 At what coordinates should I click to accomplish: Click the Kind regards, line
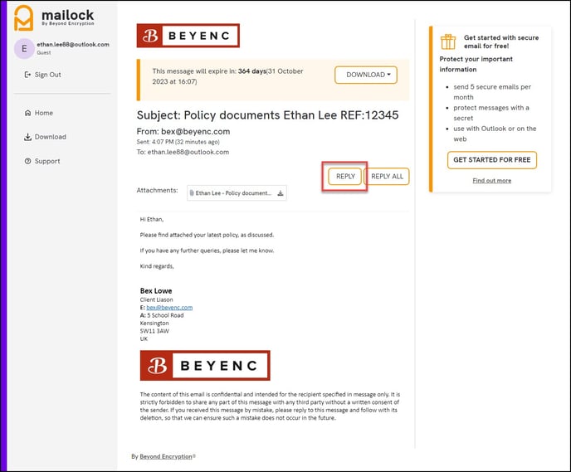point(157,266)
